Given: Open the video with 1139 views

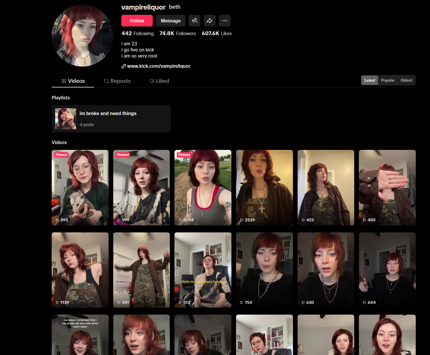Looking at the screenshot, I should [80, 270].
